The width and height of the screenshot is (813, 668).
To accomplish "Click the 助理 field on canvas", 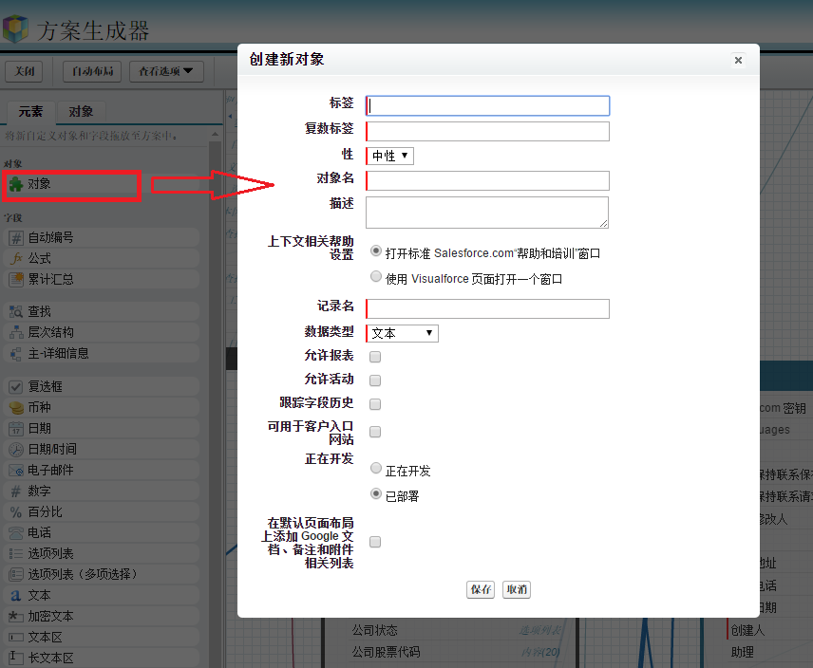I will coord(743,652).
